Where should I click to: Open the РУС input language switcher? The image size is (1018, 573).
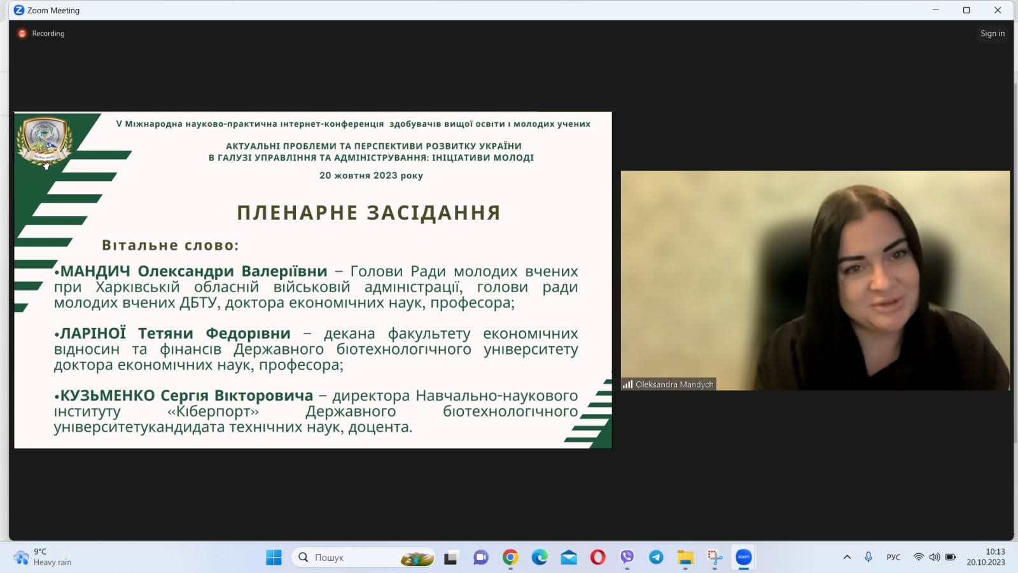(893, 558)
